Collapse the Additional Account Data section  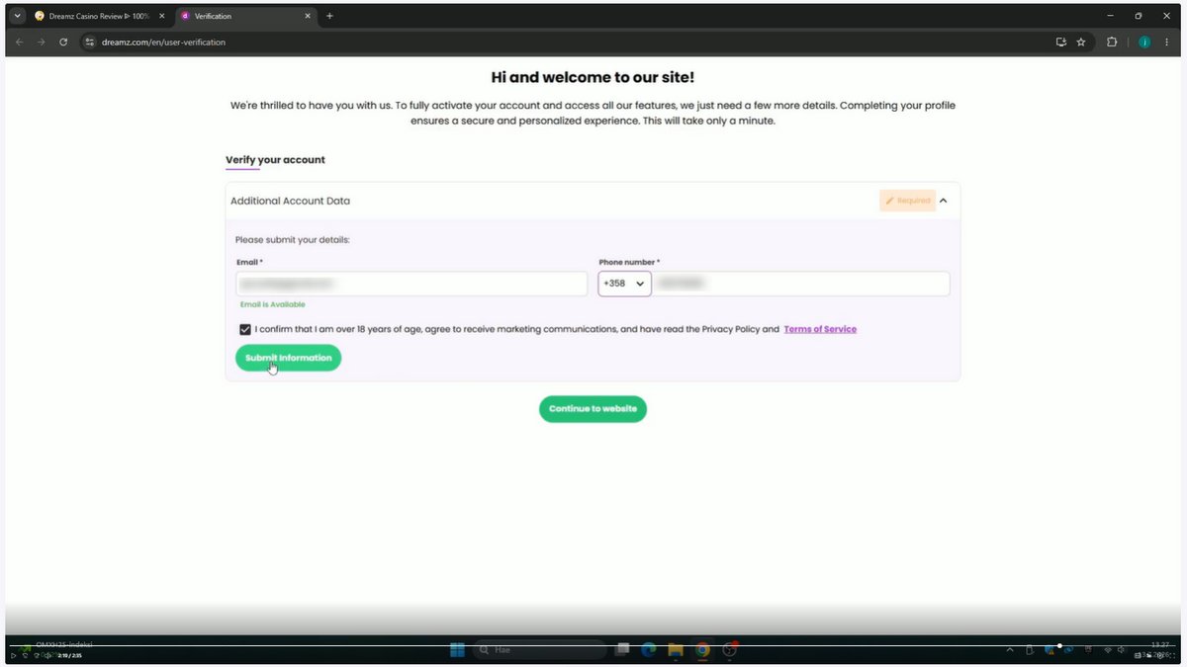click(943, 201)
